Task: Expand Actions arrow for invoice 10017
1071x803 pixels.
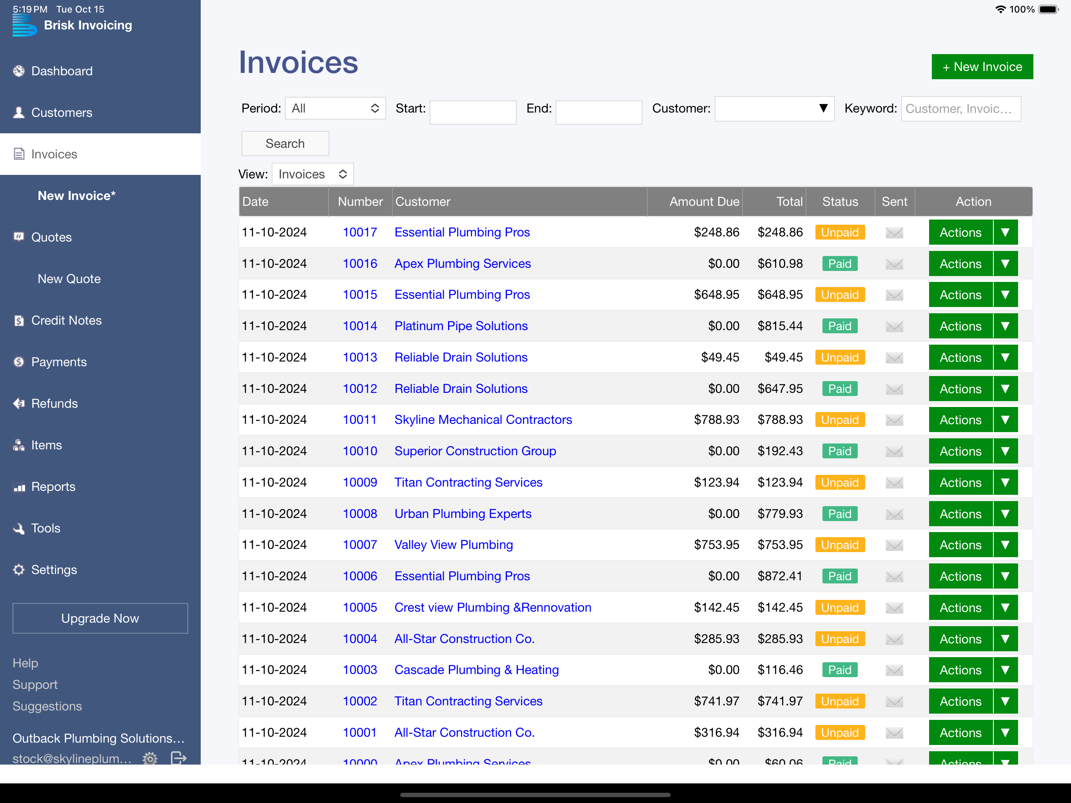Action: point(1005,233)
